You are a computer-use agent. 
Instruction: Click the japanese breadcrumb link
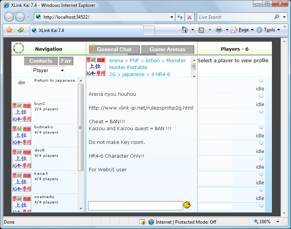pyautogui.click(x=133, y=74)
